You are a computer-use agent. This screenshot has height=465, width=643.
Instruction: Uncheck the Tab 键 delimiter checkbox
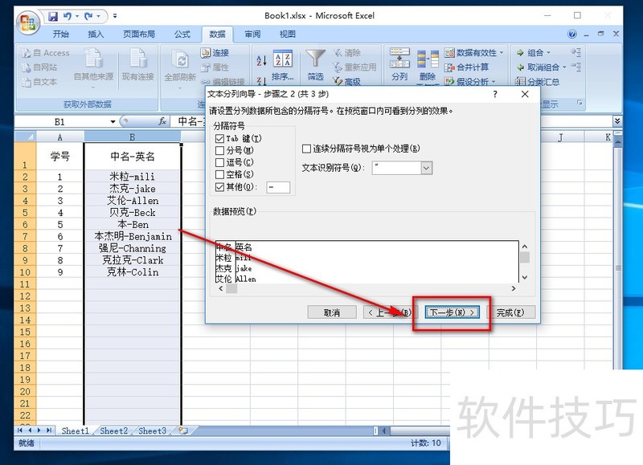click(x=219, y=137)
